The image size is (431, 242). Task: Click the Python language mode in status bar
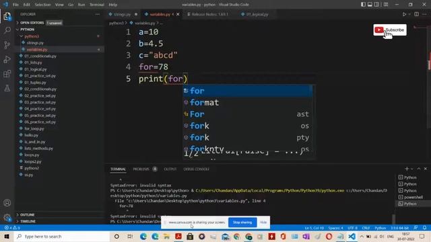380,228
